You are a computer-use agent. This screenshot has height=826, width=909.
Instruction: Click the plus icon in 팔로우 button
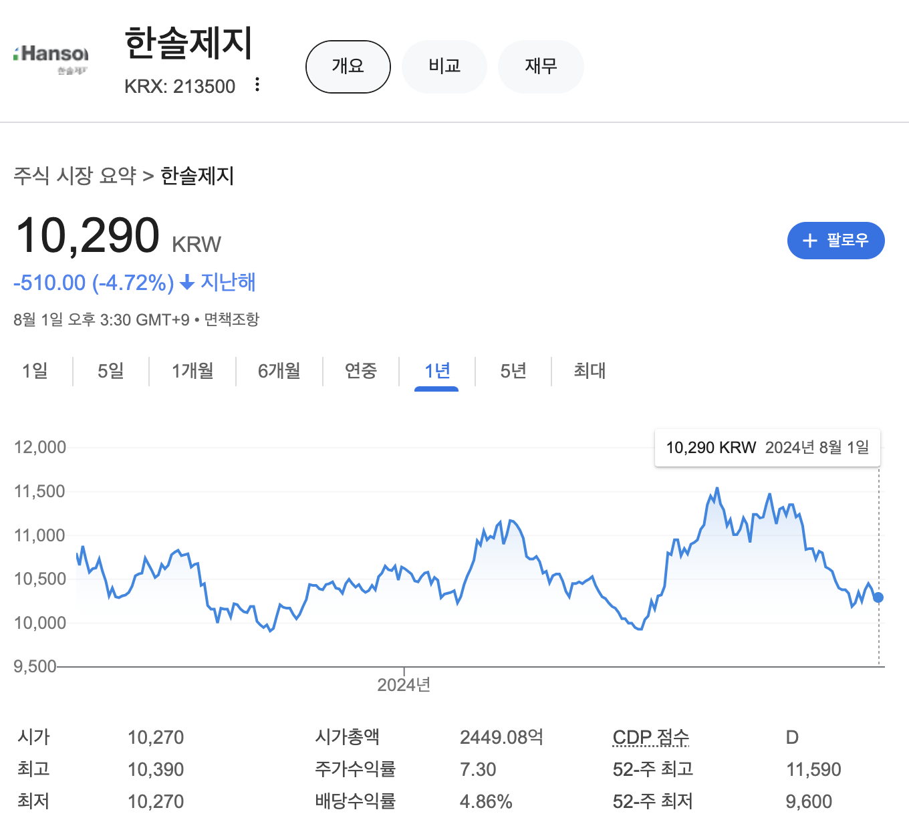[809, 241]
